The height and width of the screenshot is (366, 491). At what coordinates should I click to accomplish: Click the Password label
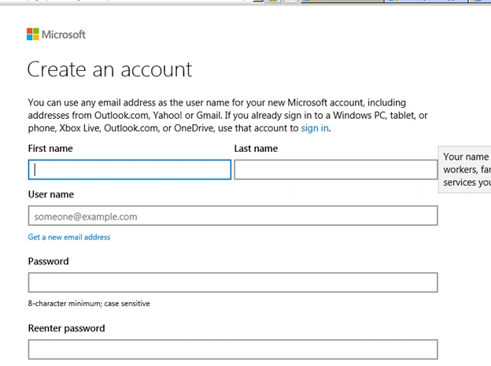(x=48, y=261)
